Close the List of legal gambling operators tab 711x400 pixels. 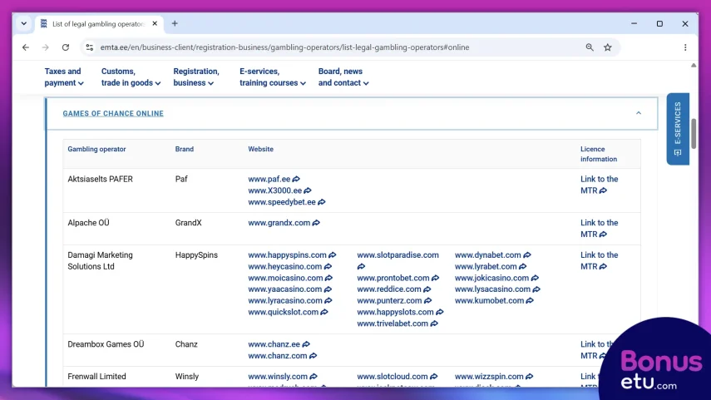155,23
